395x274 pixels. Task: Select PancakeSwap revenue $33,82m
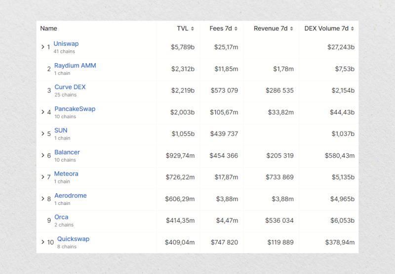tap(280, 112)
